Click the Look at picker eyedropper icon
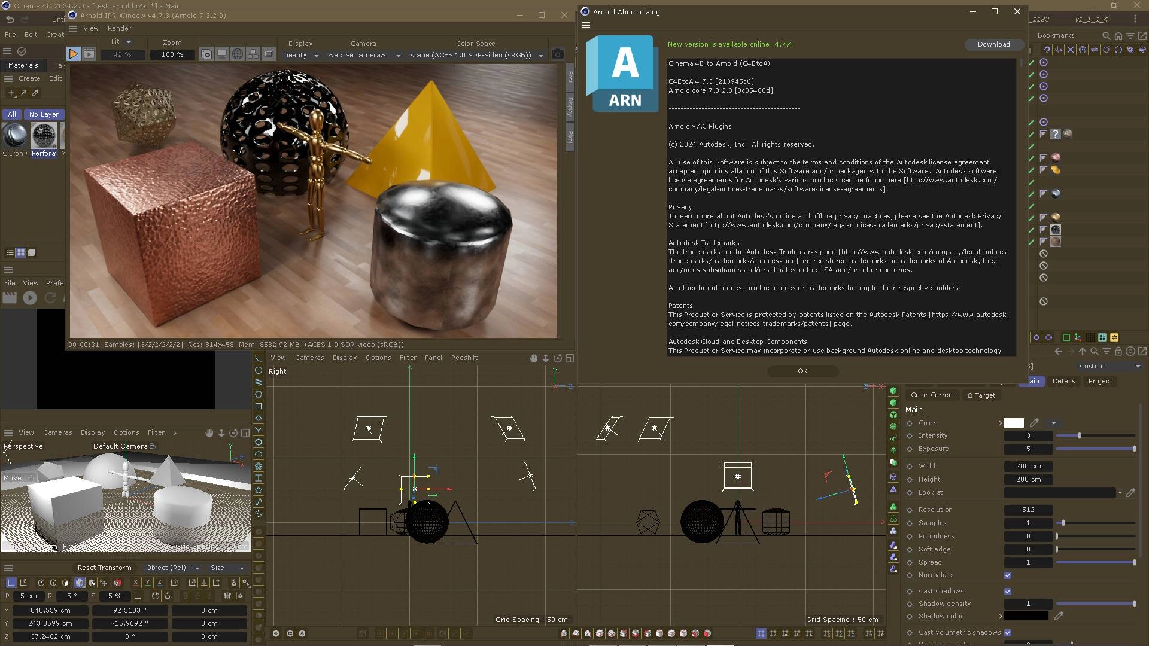Screen dimensions: 1149x646 coord(1130,493)
